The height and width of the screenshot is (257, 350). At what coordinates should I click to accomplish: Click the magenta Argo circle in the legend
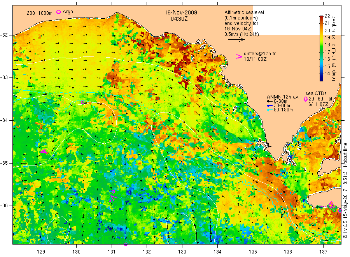point(58,12)
